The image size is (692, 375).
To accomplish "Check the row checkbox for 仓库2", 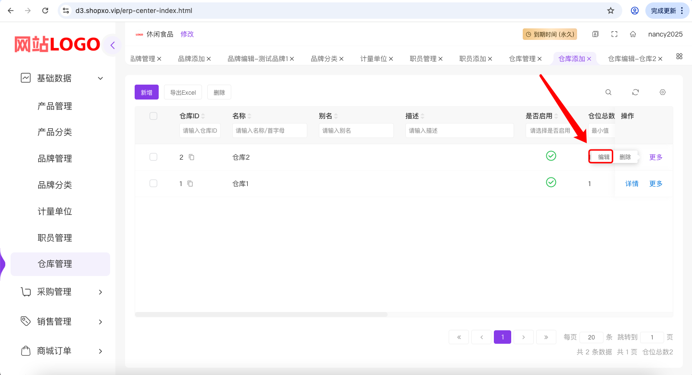I will [x=153, y=157].
